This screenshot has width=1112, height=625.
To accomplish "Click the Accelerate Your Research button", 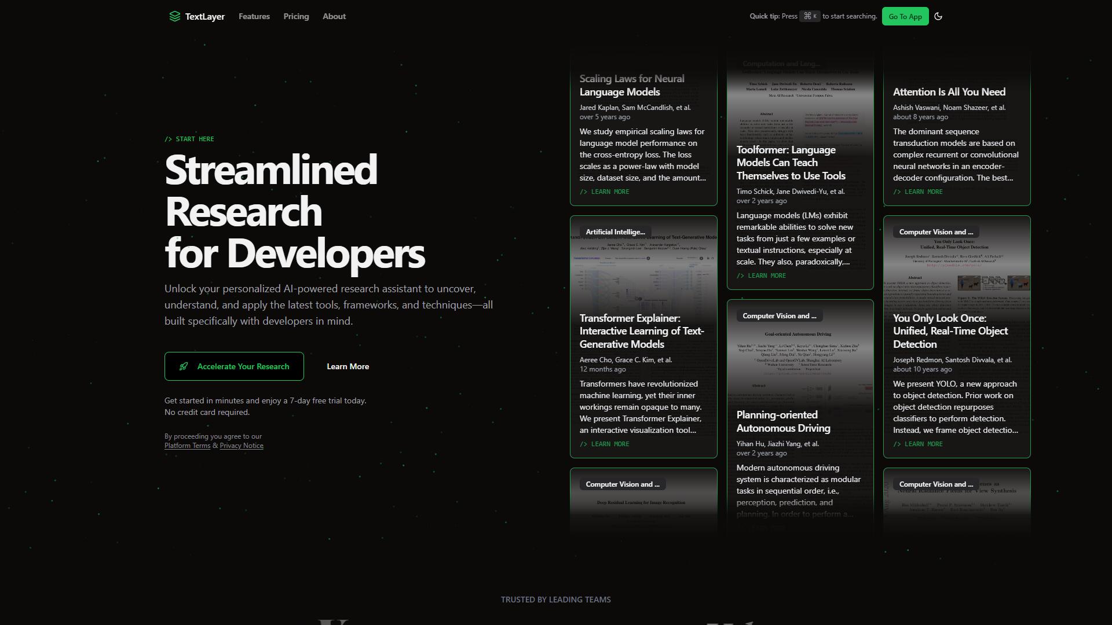I will (234, 366).
